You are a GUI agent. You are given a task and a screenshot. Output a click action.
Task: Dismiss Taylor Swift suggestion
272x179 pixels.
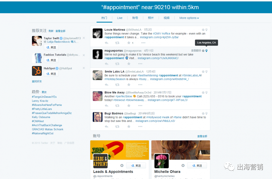click(84, 38)
